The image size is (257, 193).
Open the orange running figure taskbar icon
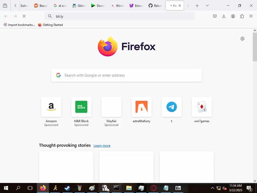point(55,188)
